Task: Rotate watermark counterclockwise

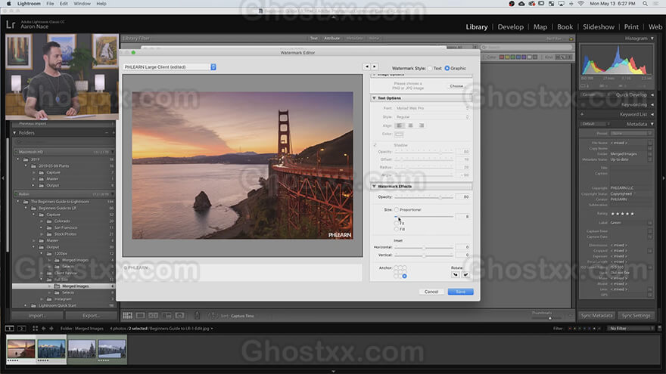Action: 456,275
